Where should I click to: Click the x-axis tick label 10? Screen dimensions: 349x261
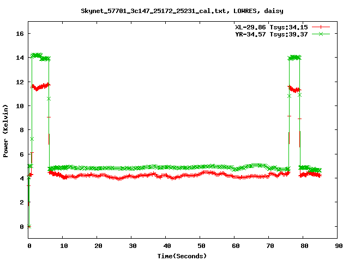pos(64,246)
